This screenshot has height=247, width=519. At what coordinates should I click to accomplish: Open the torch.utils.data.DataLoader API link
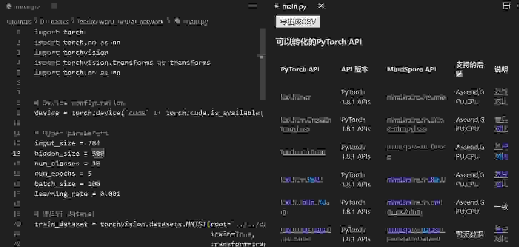coord(306,234)
